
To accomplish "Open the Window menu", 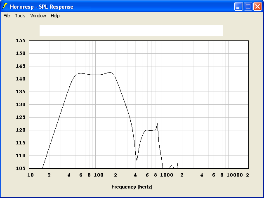I will 38,16.
